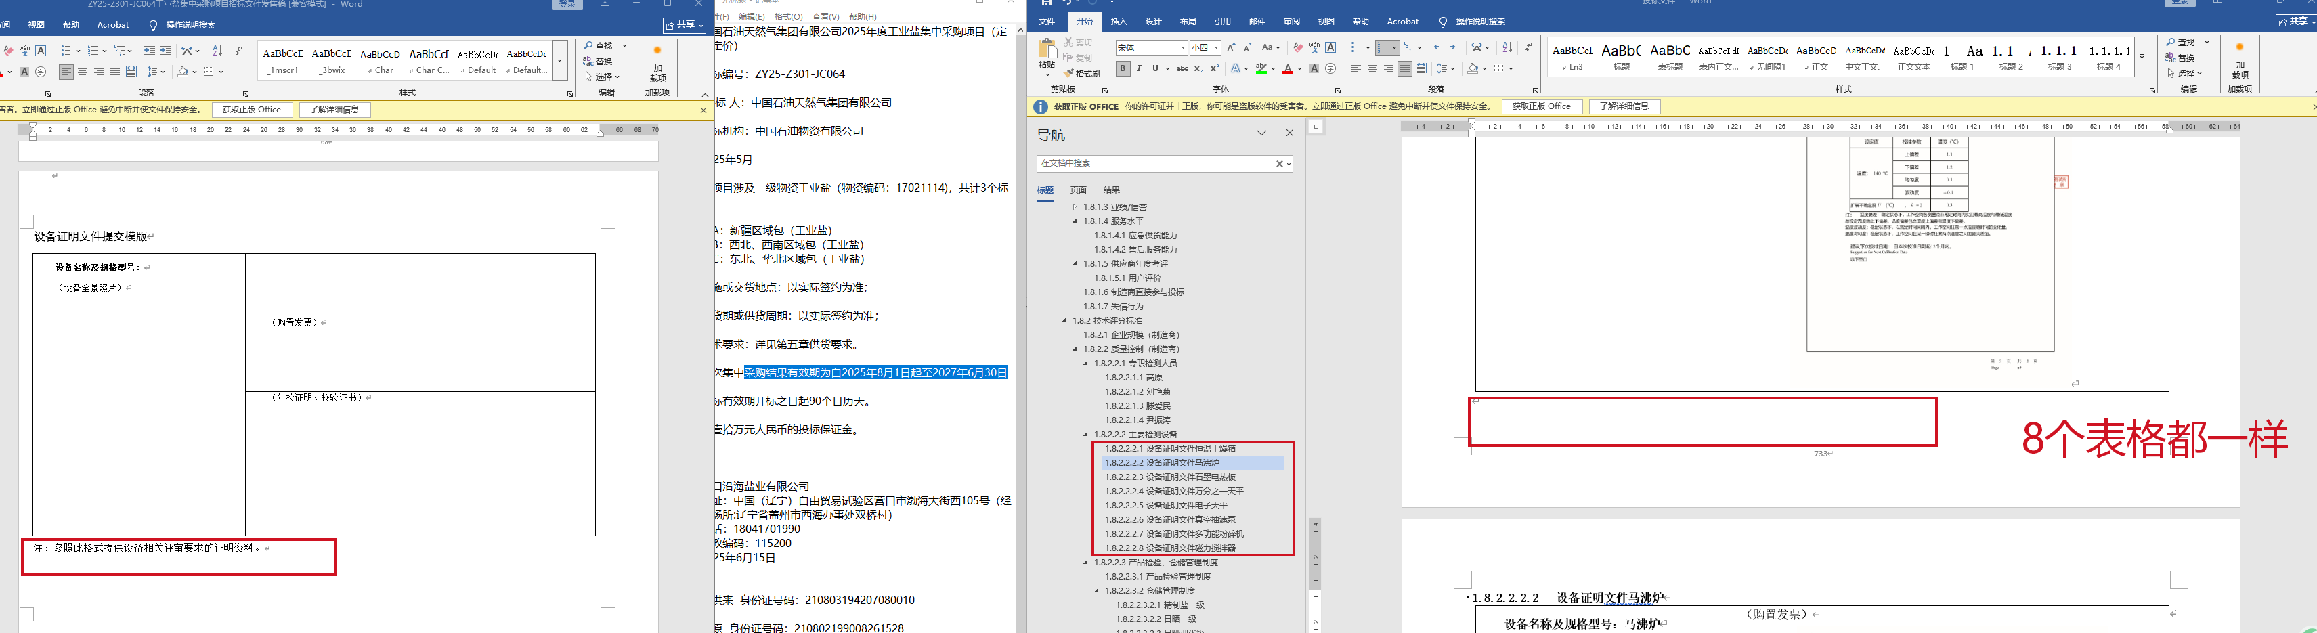The image size is (2317, 633).
Task: Clear the navigation search box
Action: pyautogui.click(x=1279, y=164)
